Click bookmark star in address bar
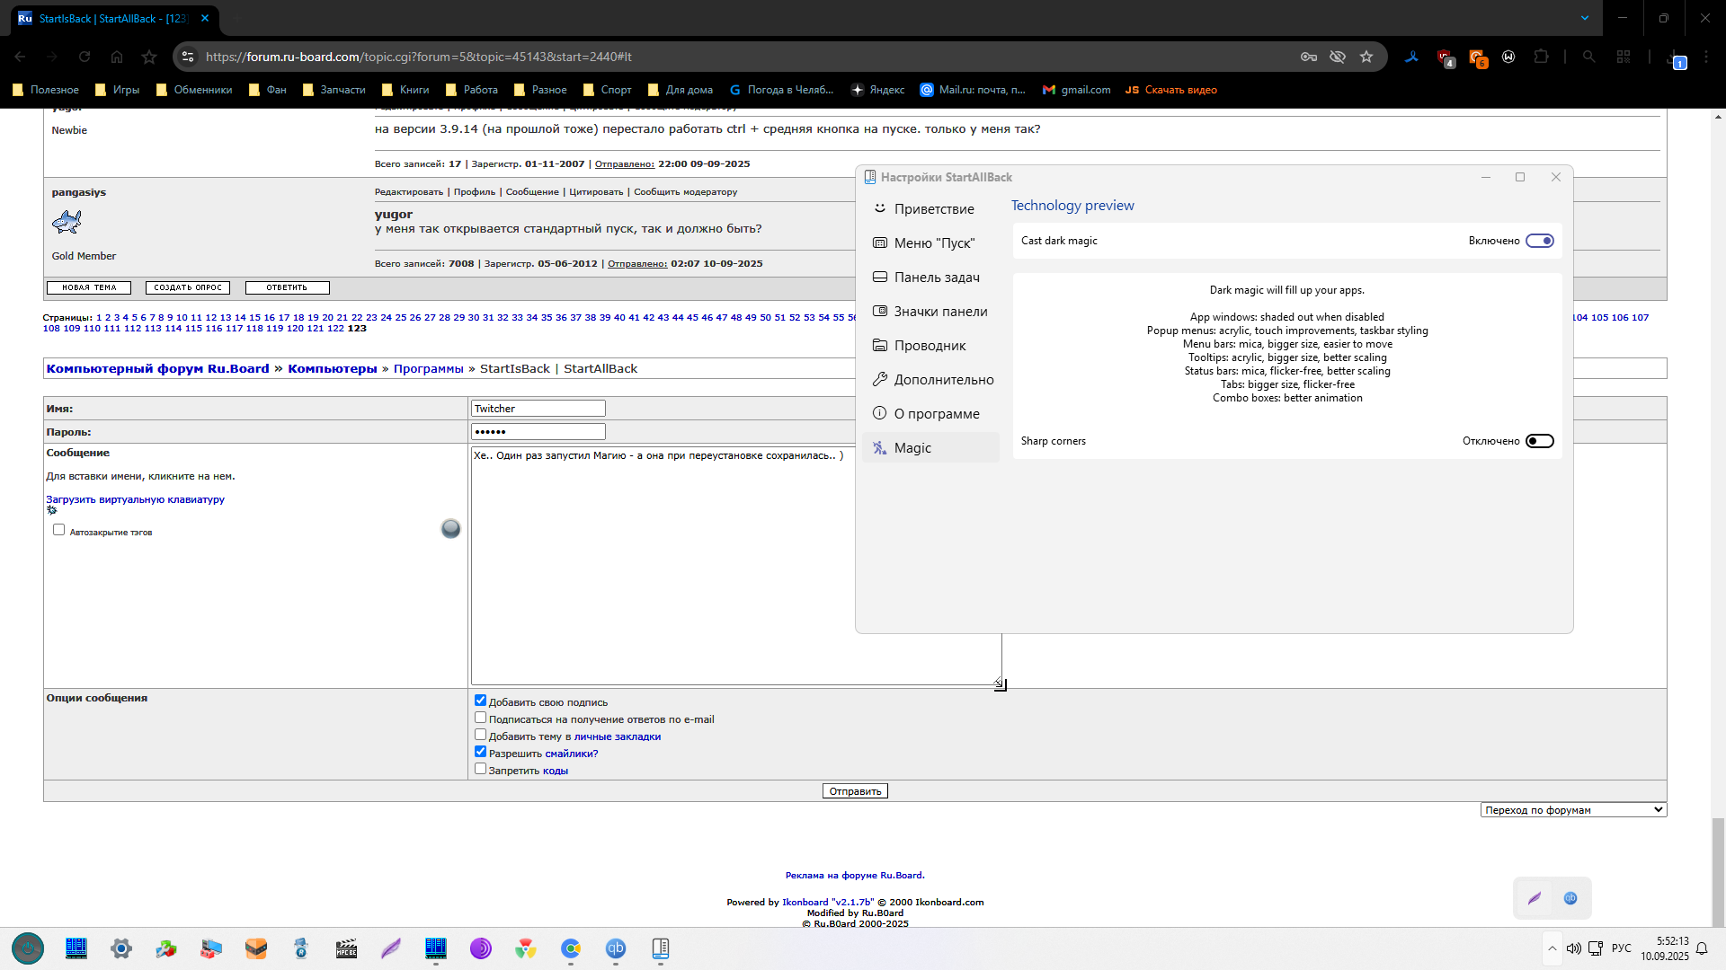 tap(1366, 57)
